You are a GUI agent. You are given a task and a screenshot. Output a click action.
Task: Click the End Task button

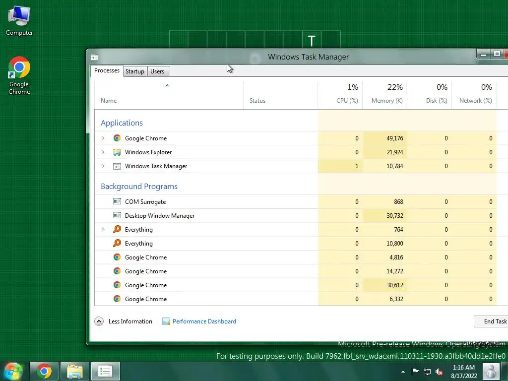[x=491, y=321]
